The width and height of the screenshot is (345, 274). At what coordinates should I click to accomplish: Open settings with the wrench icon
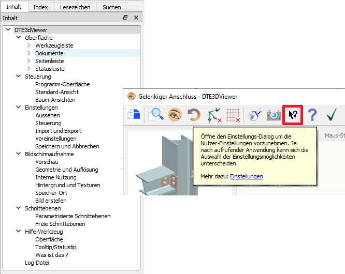click(x=255, y=115)
